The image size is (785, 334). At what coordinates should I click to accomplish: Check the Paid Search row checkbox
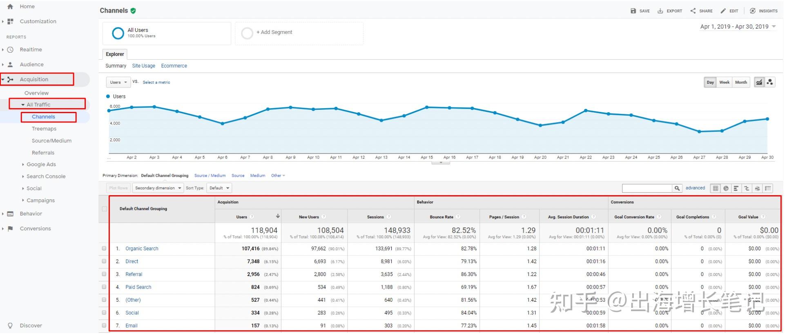[x=104, y=287]
